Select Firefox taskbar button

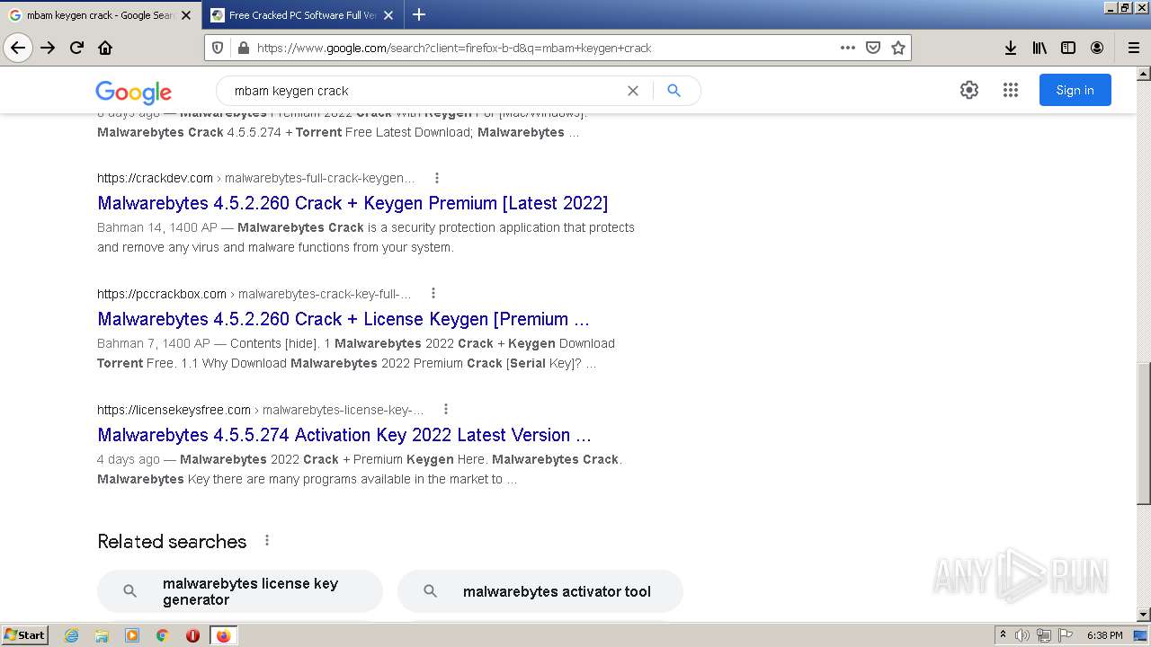pyautogui.click(x=223, y=635)
